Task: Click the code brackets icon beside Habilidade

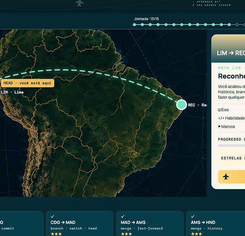Action: pos(221,118)
